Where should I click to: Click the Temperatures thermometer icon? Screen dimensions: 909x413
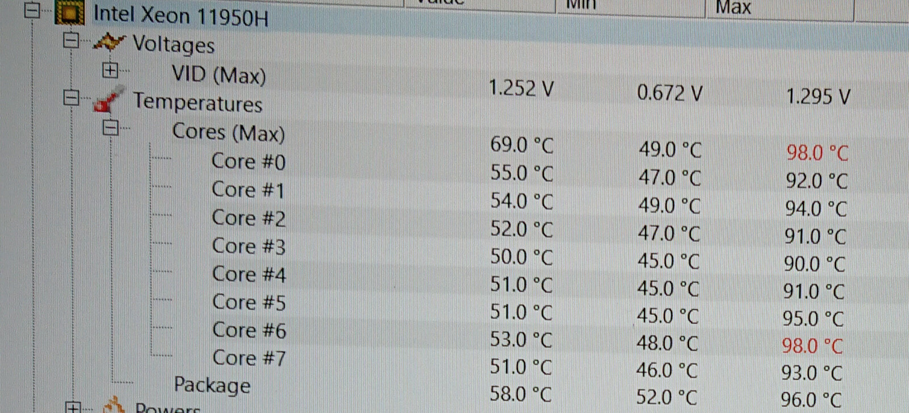(x=107, y=101)
